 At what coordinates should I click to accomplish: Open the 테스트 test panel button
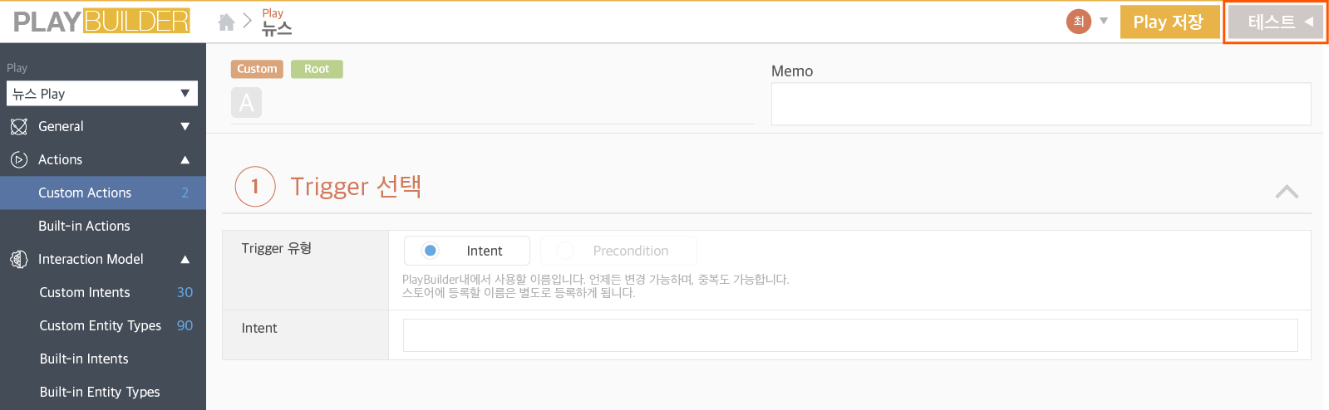coord(1275,22)
